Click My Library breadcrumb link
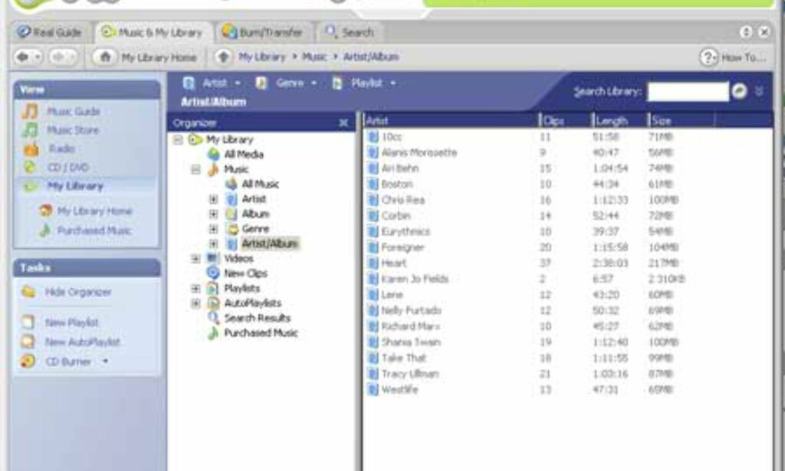This screenshot has height=471, width=785. (x=262, y=57)
